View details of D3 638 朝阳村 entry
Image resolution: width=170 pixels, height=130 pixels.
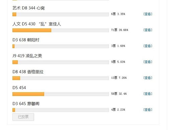click(148, 46)
